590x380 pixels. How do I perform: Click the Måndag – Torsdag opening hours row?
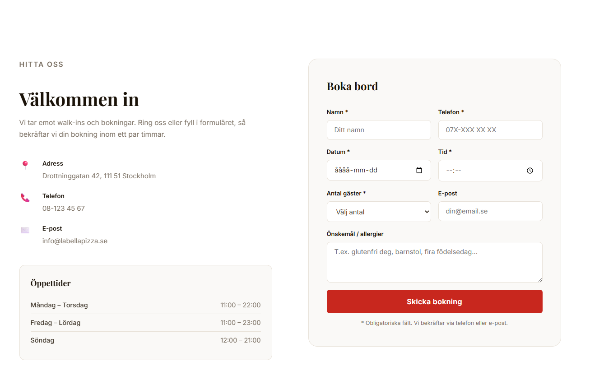(x=145, y=305)
